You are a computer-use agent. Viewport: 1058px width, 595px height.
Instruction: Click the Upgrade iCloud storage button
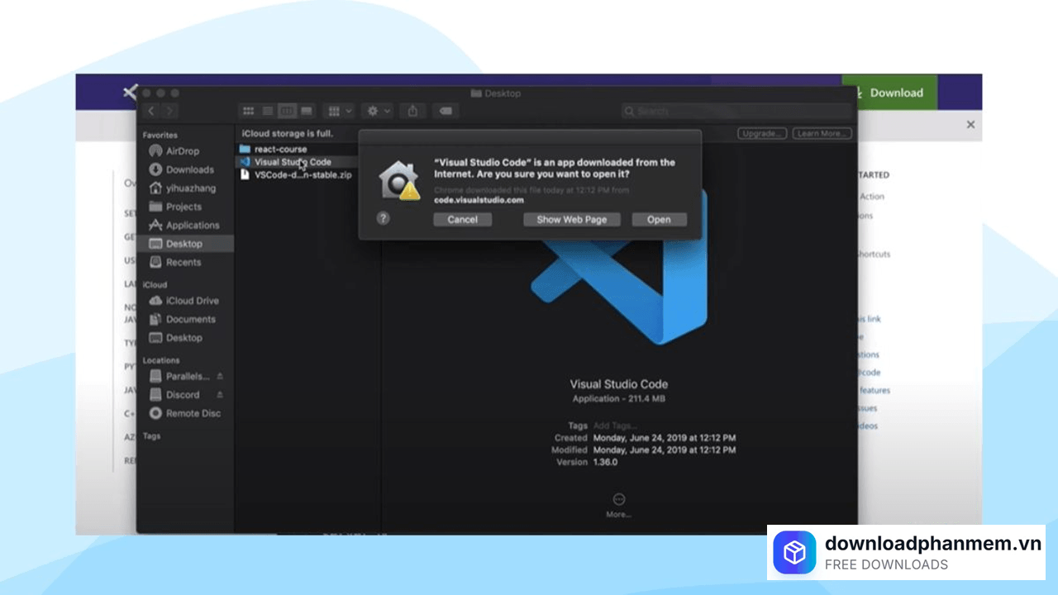pos(760,133)
